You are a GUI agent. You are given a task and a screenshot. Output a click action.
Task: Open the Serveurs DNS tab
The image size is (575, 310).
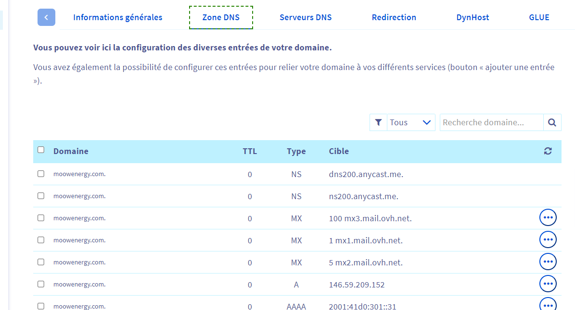pos(306,17)
